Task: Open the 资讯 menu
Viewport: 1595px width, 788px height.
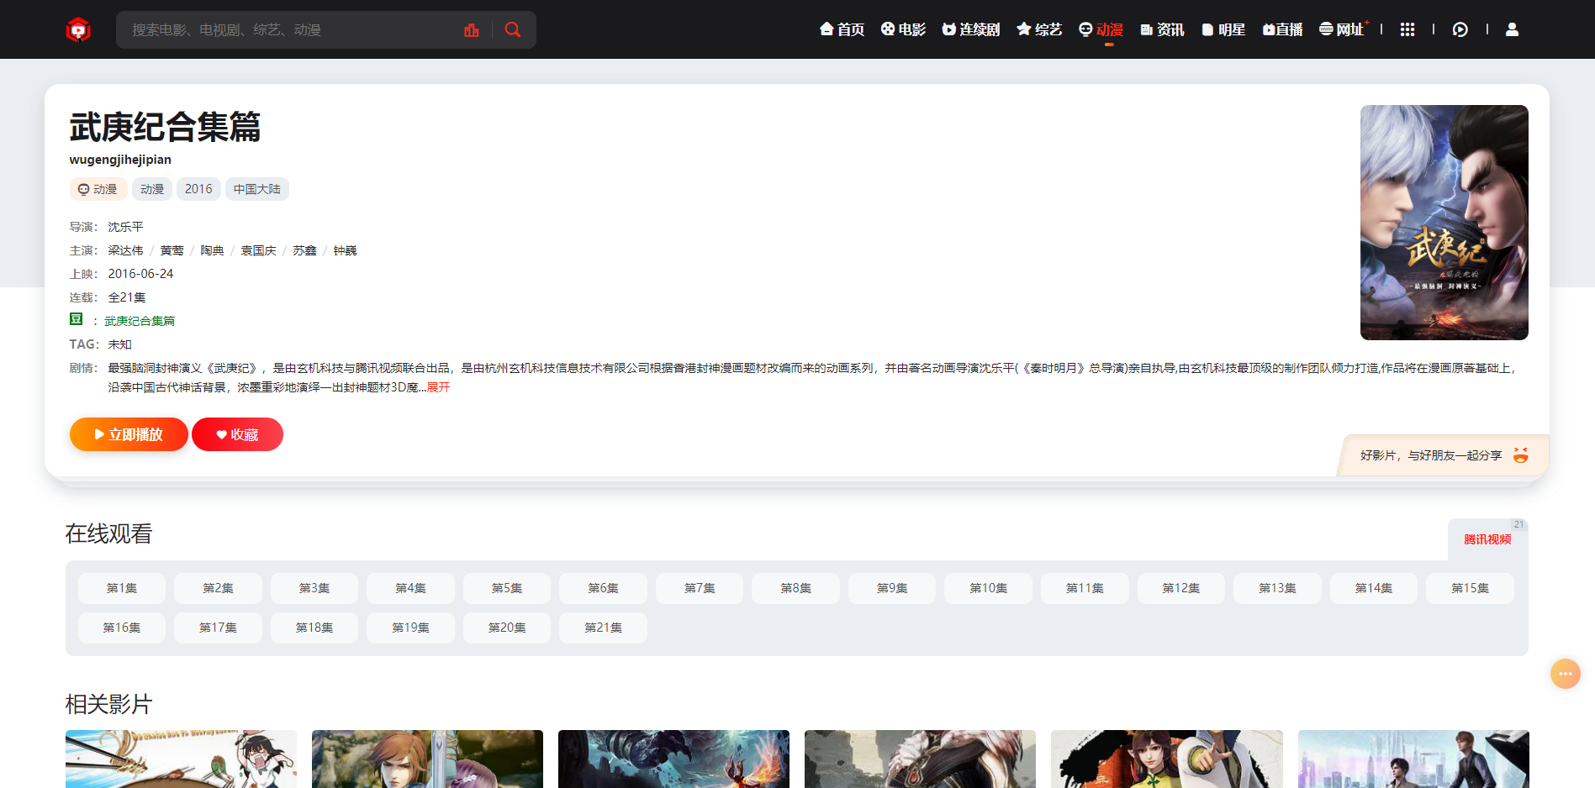Action: [1162, 29]
